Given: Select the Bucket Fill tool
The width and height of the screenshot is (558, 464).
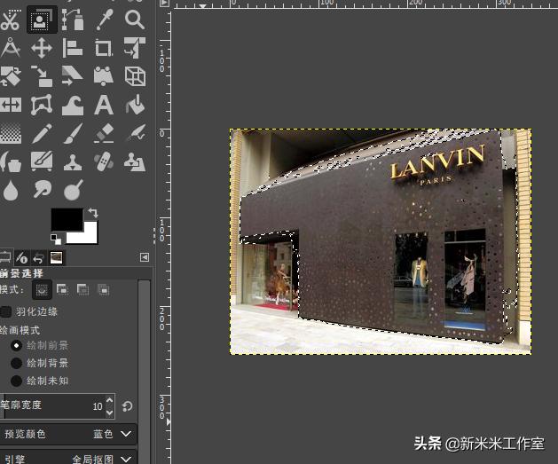Looking at the screenshot, I should point(135,105).
